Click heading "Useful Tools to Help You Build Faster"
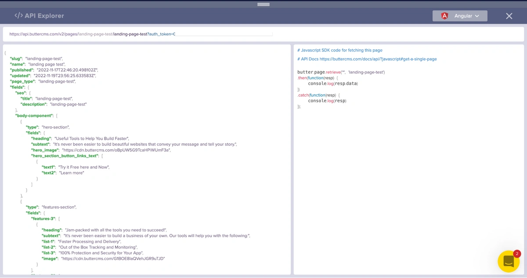Viewport: 527px width, 278px height. pyautogui.click(x=91, y=139)
